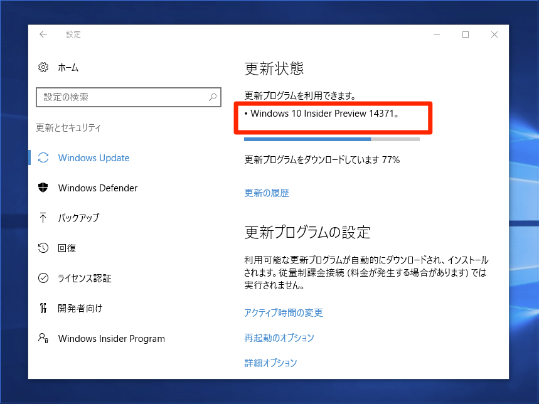The height and width of the screenshot is (404, 539).
Task: Select Windows Update in sidebar
Action: [93, 158]
